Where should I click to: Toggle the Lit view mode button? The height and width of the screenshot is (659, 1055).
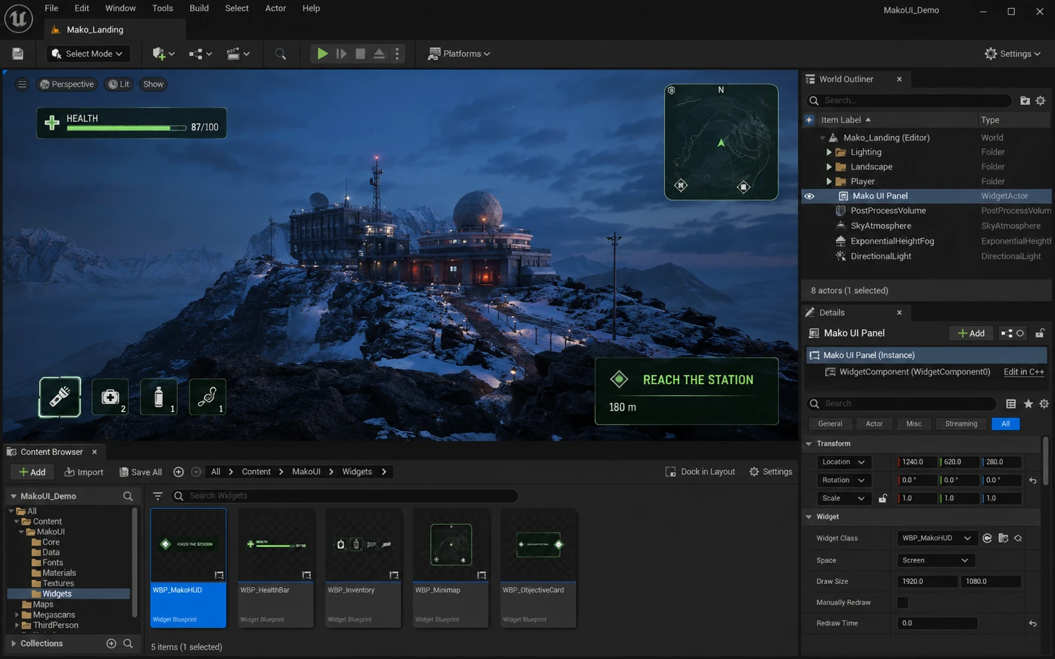[119, 84]
